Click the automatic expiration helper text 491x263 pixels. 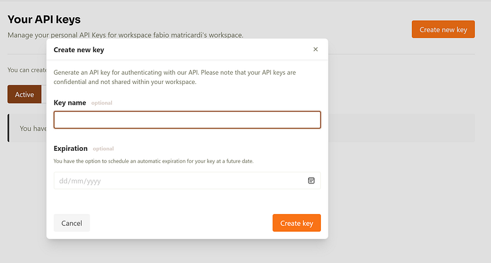(x=153, y=161)
